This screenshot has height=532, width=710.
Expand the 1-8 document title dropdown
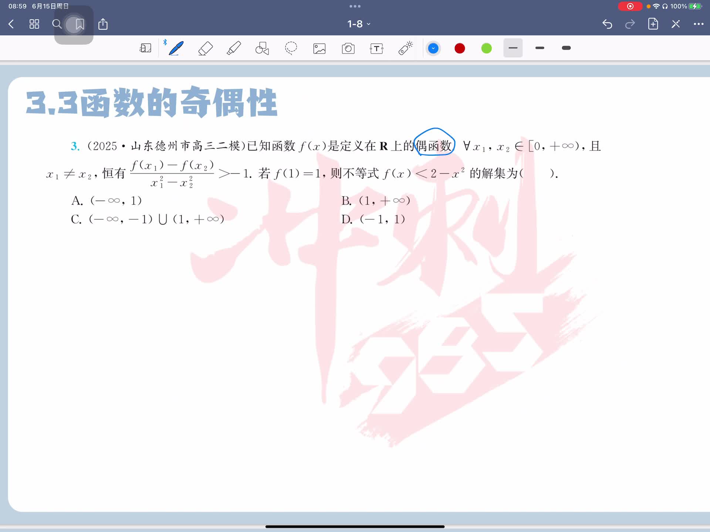click(358, 24)
